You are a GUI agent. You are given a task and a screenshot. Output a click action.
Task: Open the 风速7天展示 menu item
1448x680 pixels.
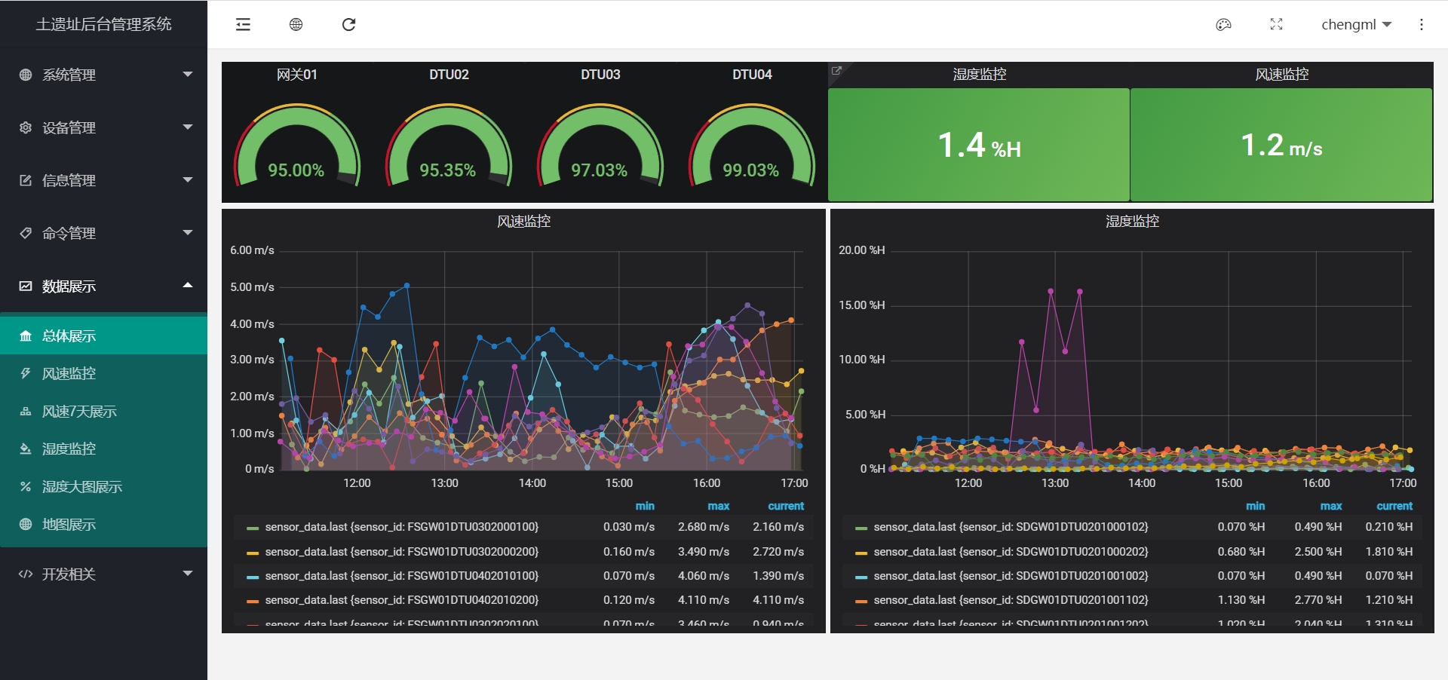pos(103,412)
